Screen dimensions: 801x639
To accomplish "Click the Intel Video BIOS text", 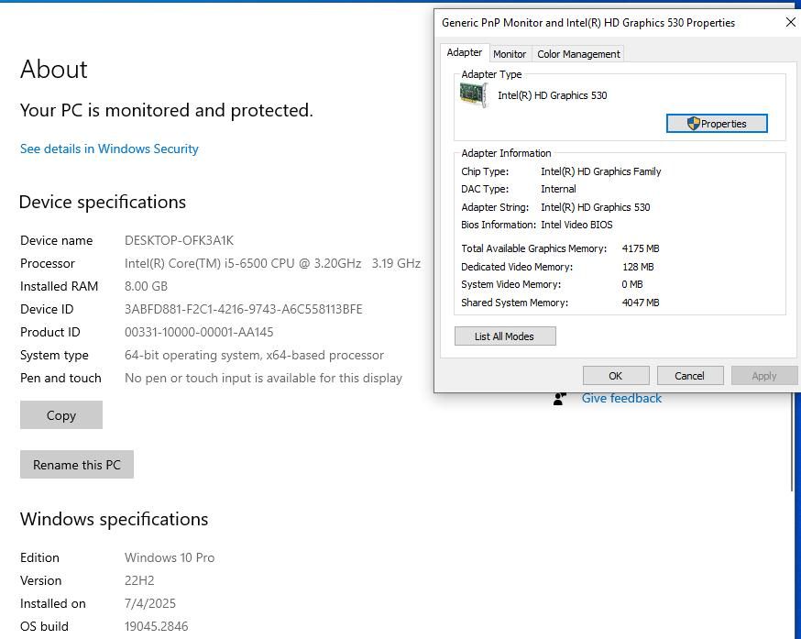I will (576, 225).
